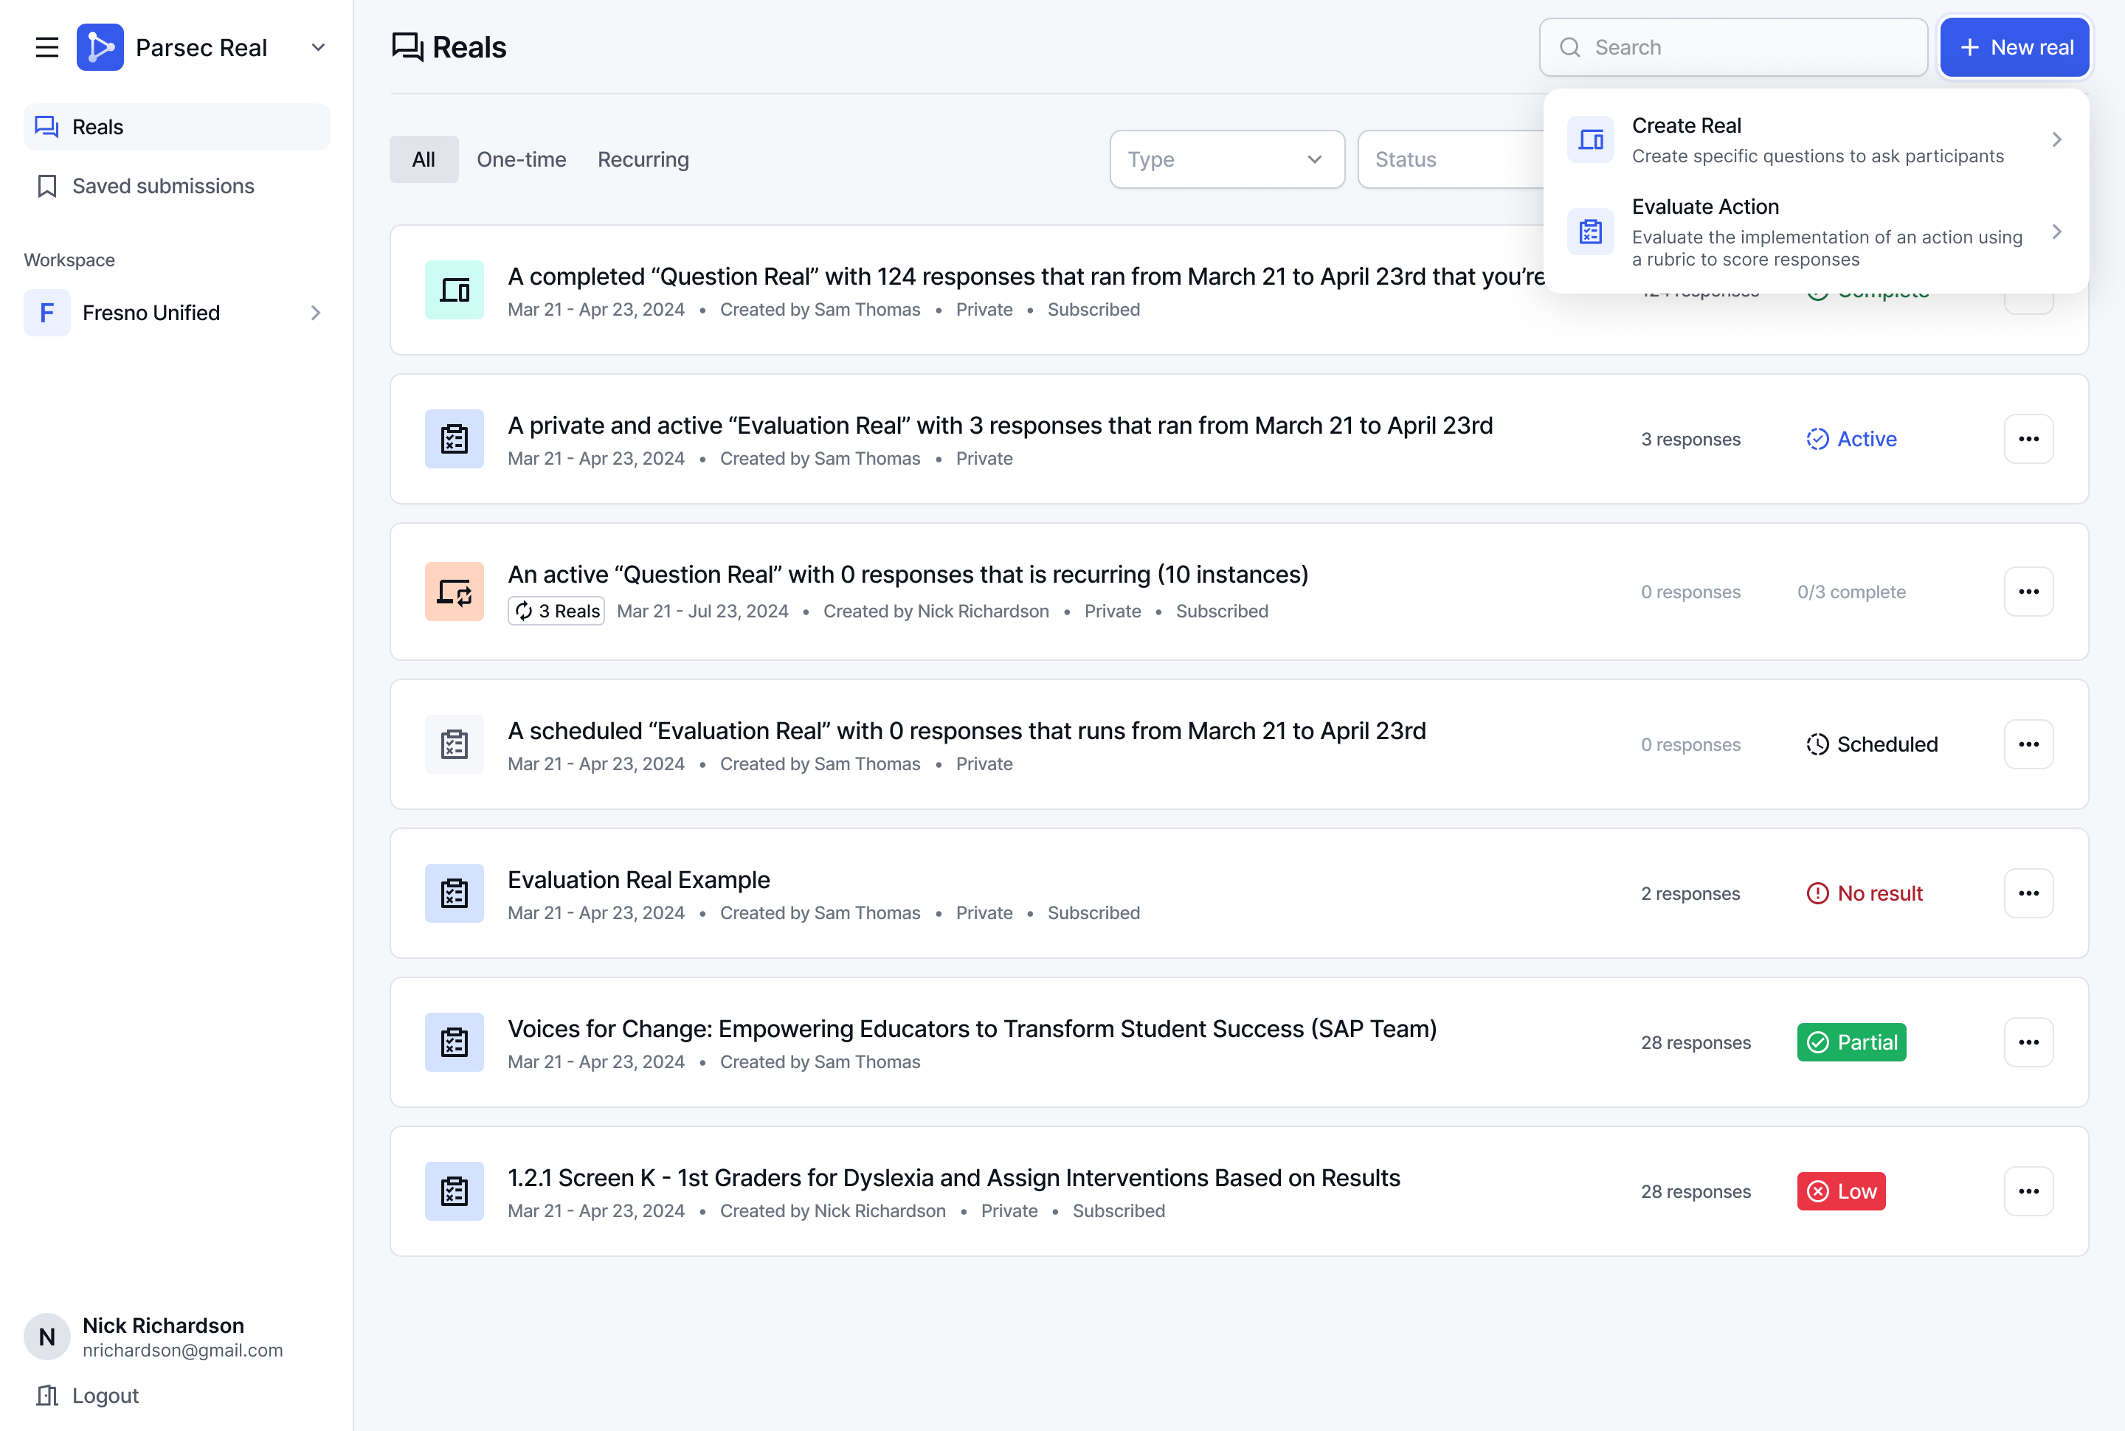Click the hamburger menu icon
2125x1431 pixels.
(46, 47)
